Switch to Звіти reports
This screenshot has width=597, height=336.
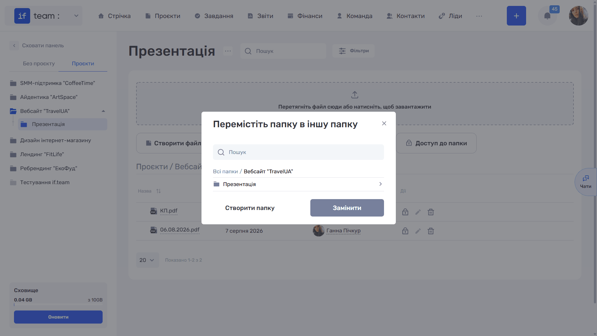pyautogui.click(x=260, y=16)
